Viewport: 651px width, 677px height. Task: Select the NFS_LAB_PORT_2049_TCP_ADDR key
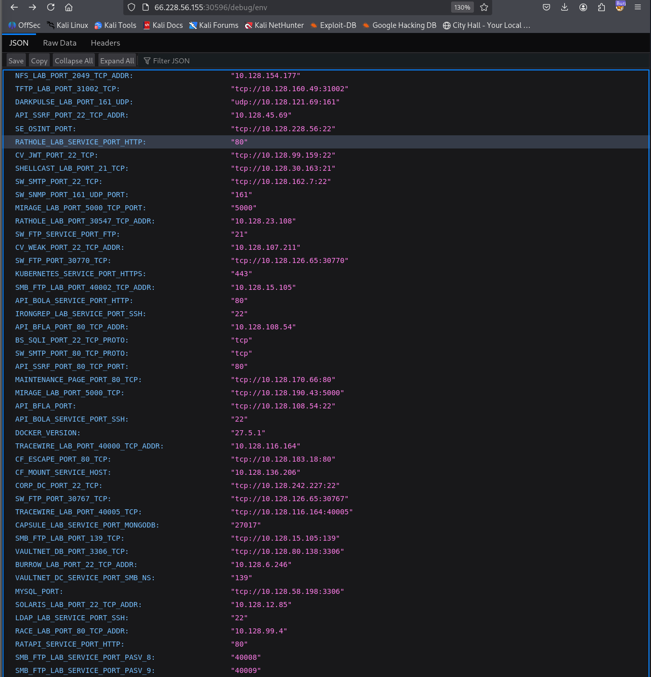pos(74,76)
